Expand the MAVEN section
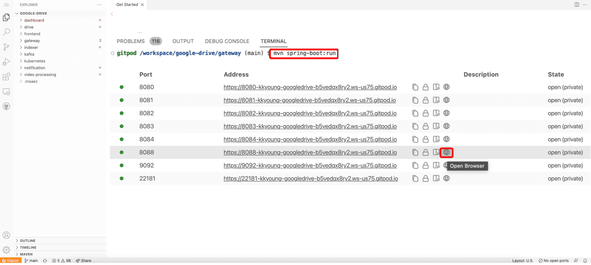Image resolution: width=591 pixels, height=265 pixels. (26, 254)
